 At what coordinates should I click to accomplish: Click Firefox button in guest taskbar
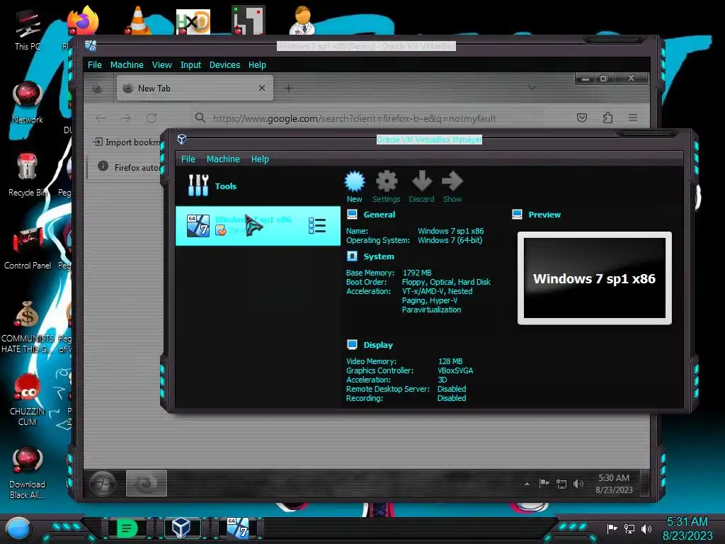pos(147,483)
